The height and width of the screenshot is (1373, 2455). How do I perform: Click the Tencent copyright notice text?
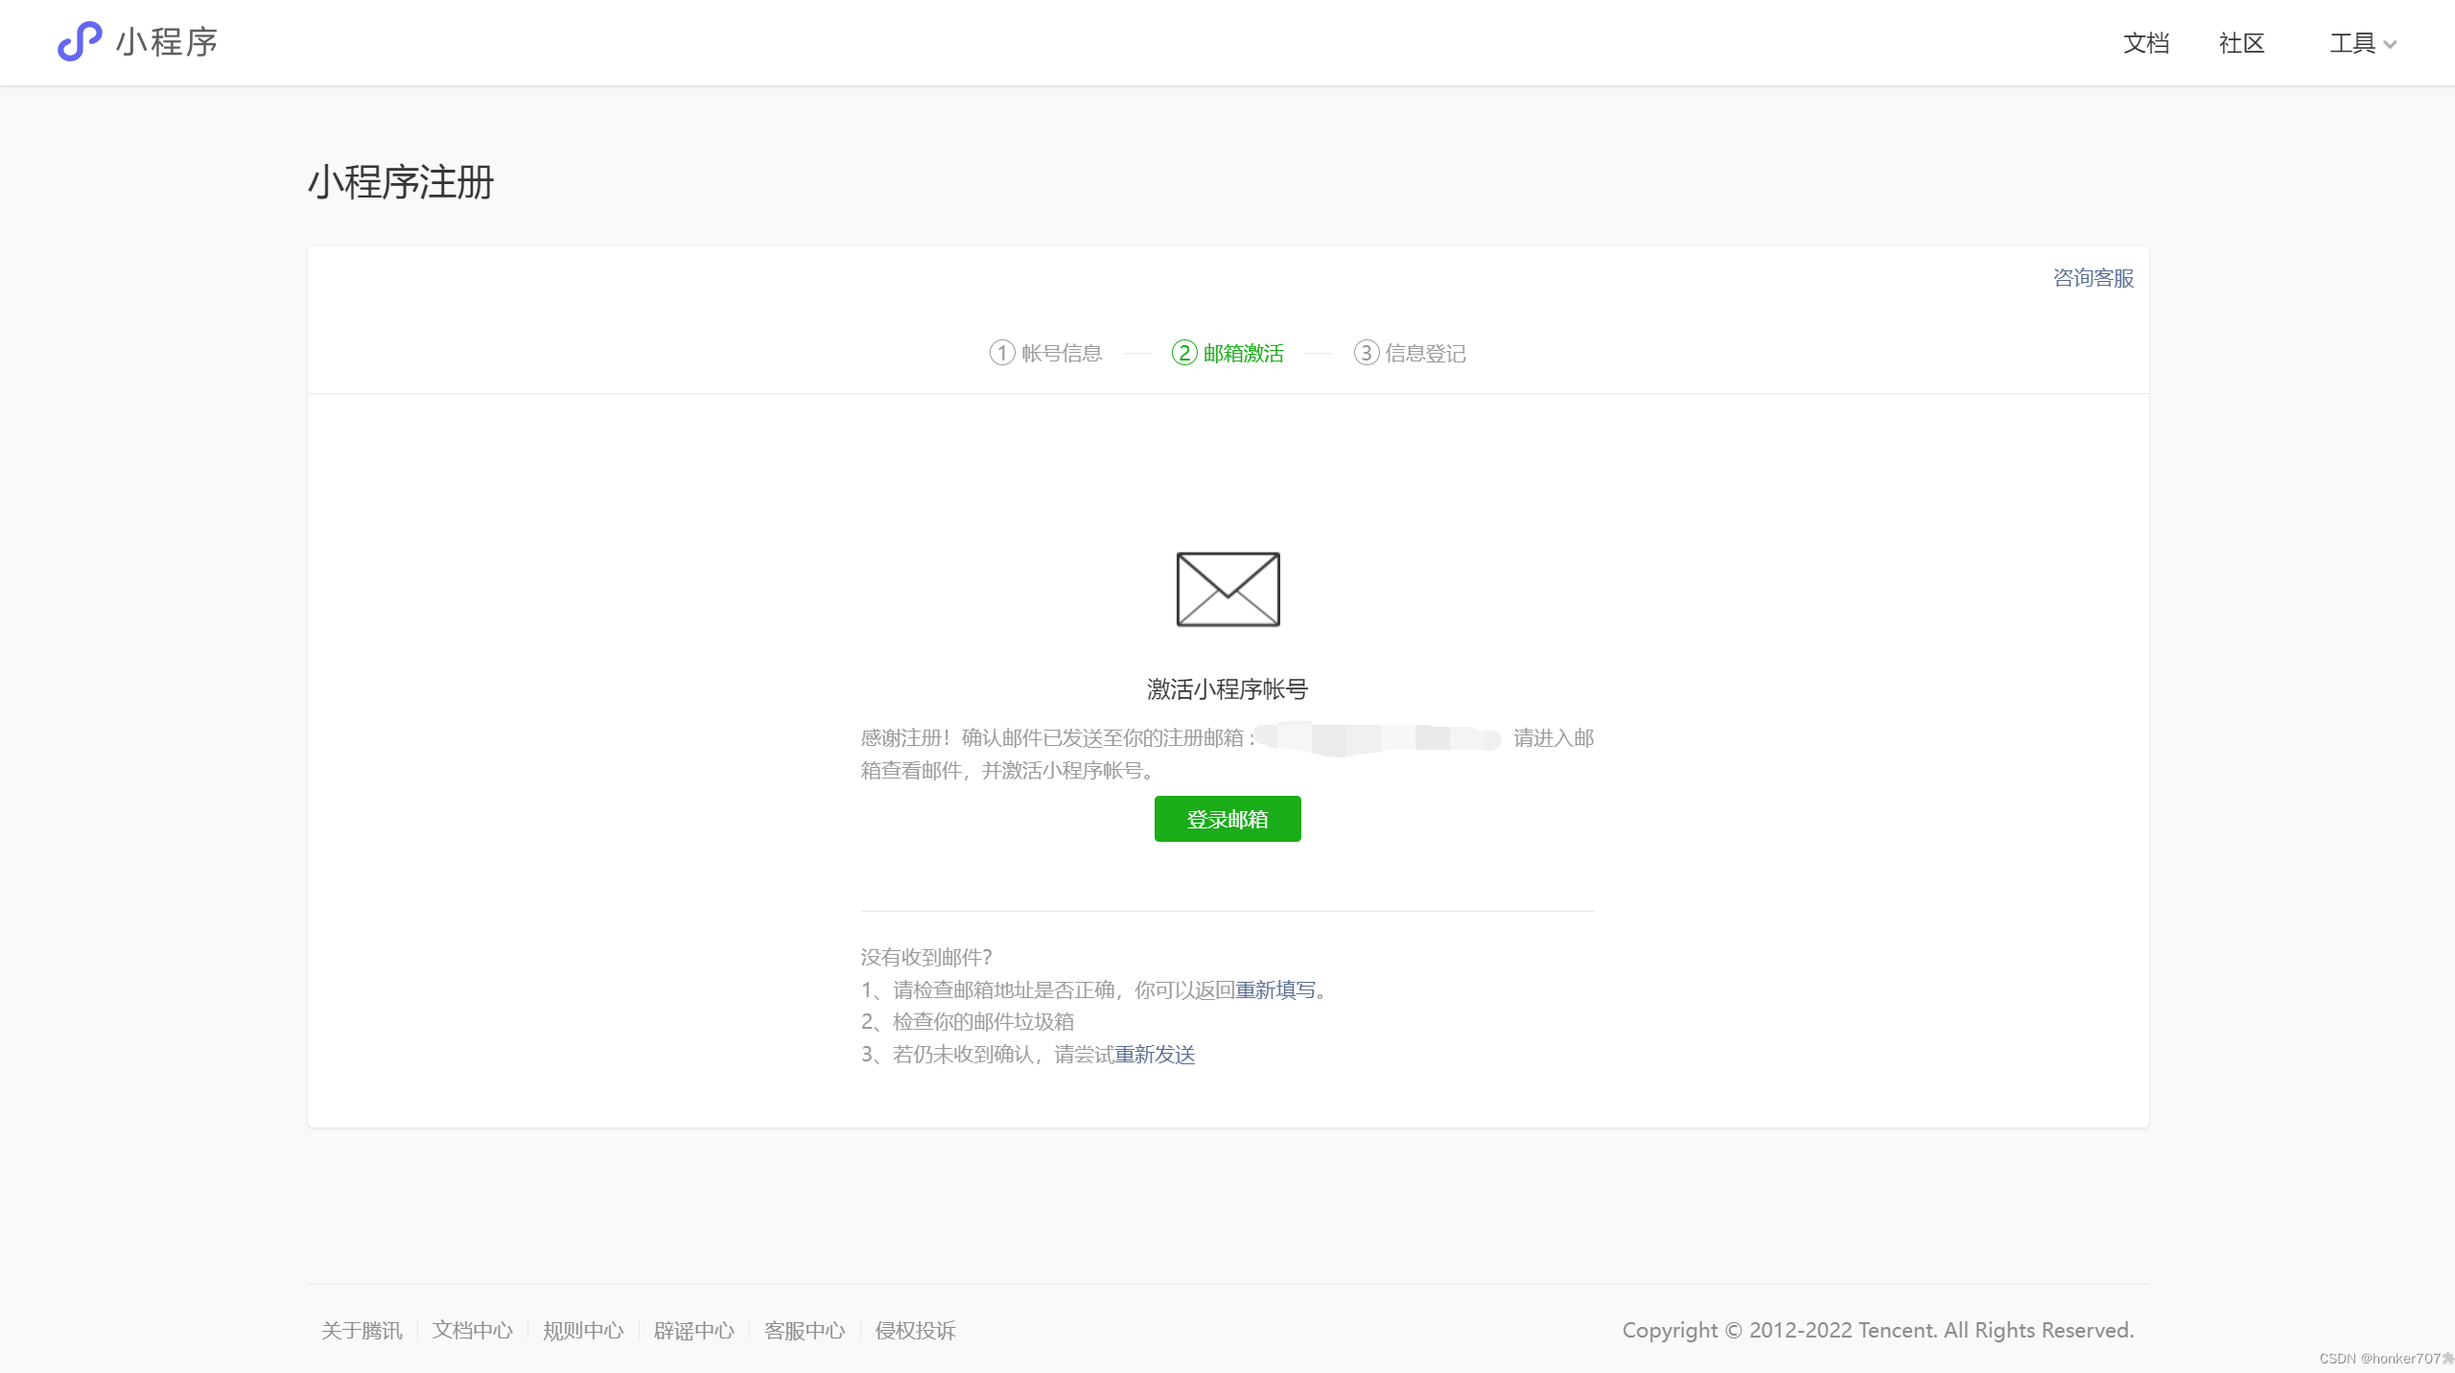[x=1878, y=1331]
